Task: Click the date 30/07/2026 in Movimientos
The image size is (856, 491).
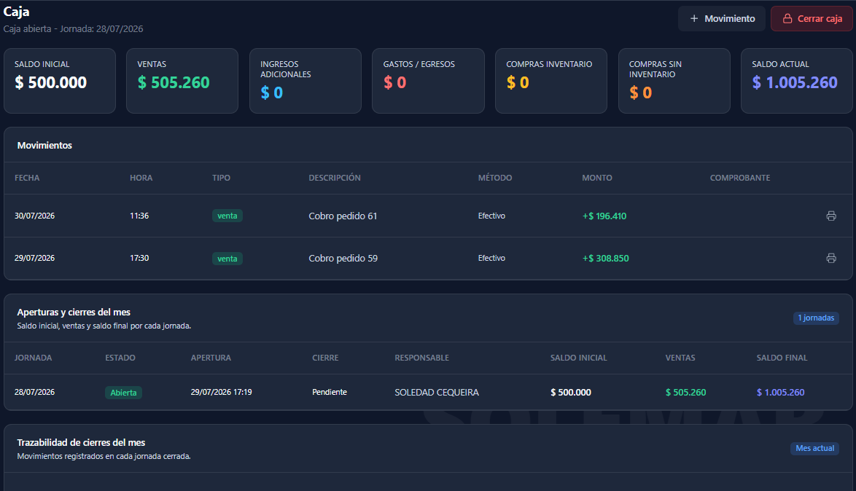Action: (x=34, y=216)
